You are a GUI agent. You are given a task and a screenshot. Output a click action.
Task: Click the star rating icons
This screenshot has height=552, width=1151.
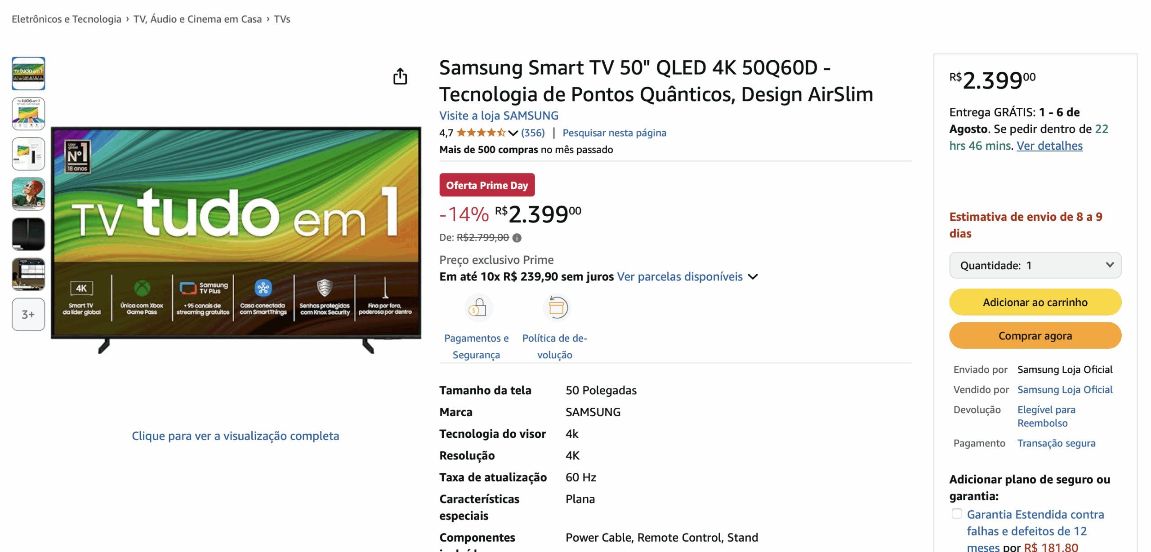click(481, 133)
